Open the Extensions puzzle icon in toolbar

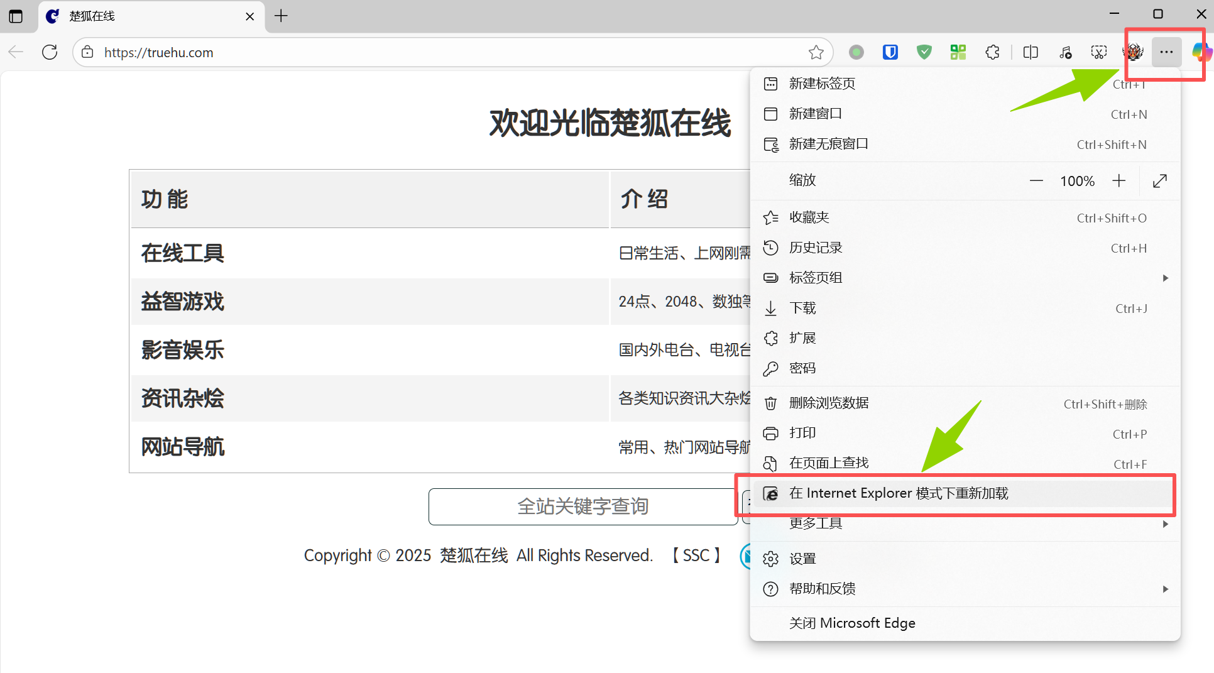(x=992, y=52)
